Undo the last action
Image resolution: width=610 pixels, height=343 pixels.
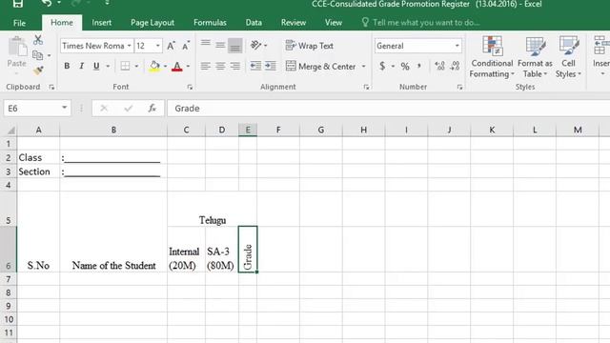47,4
